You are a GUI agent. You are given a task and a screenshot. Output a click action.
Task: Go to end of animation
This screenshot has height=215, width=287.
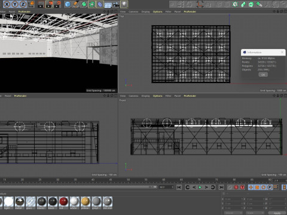[x=221, y=188]
